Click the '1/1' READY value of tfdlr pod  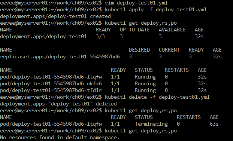pos(115,91)
